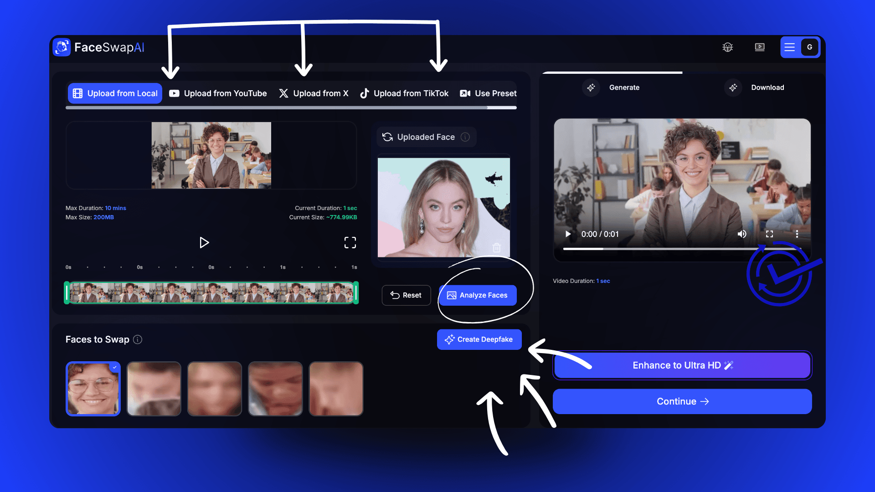Select the second face thumbnail
875x492 pixels.
154,389
